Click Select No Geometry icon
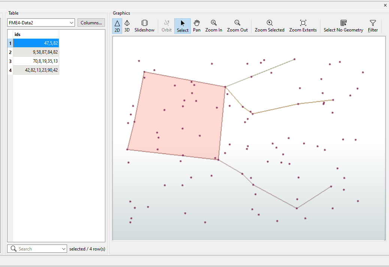389x267 pixels. pyautogui.click(x=343, y=26)
